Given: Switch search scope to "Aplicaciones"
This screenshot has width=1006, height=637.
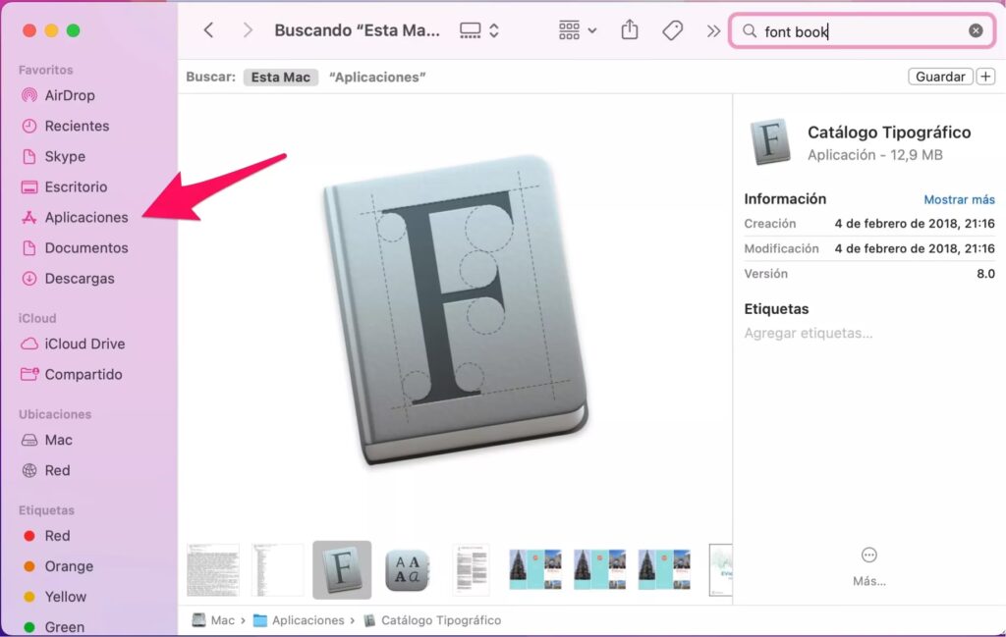Looking at the screenshot, I should pyautogui.click(x=377, y=77).
